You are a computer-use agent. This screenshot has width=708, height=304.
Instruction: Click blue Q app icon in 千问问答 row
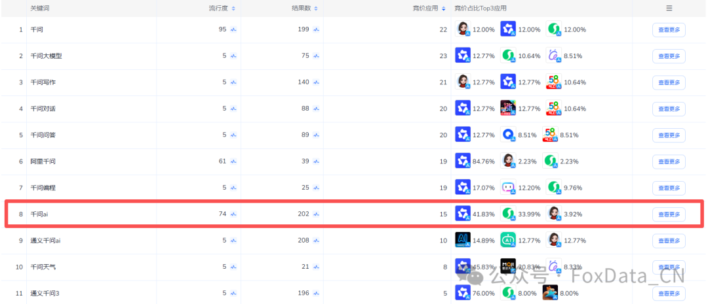[x=508, y=134]
